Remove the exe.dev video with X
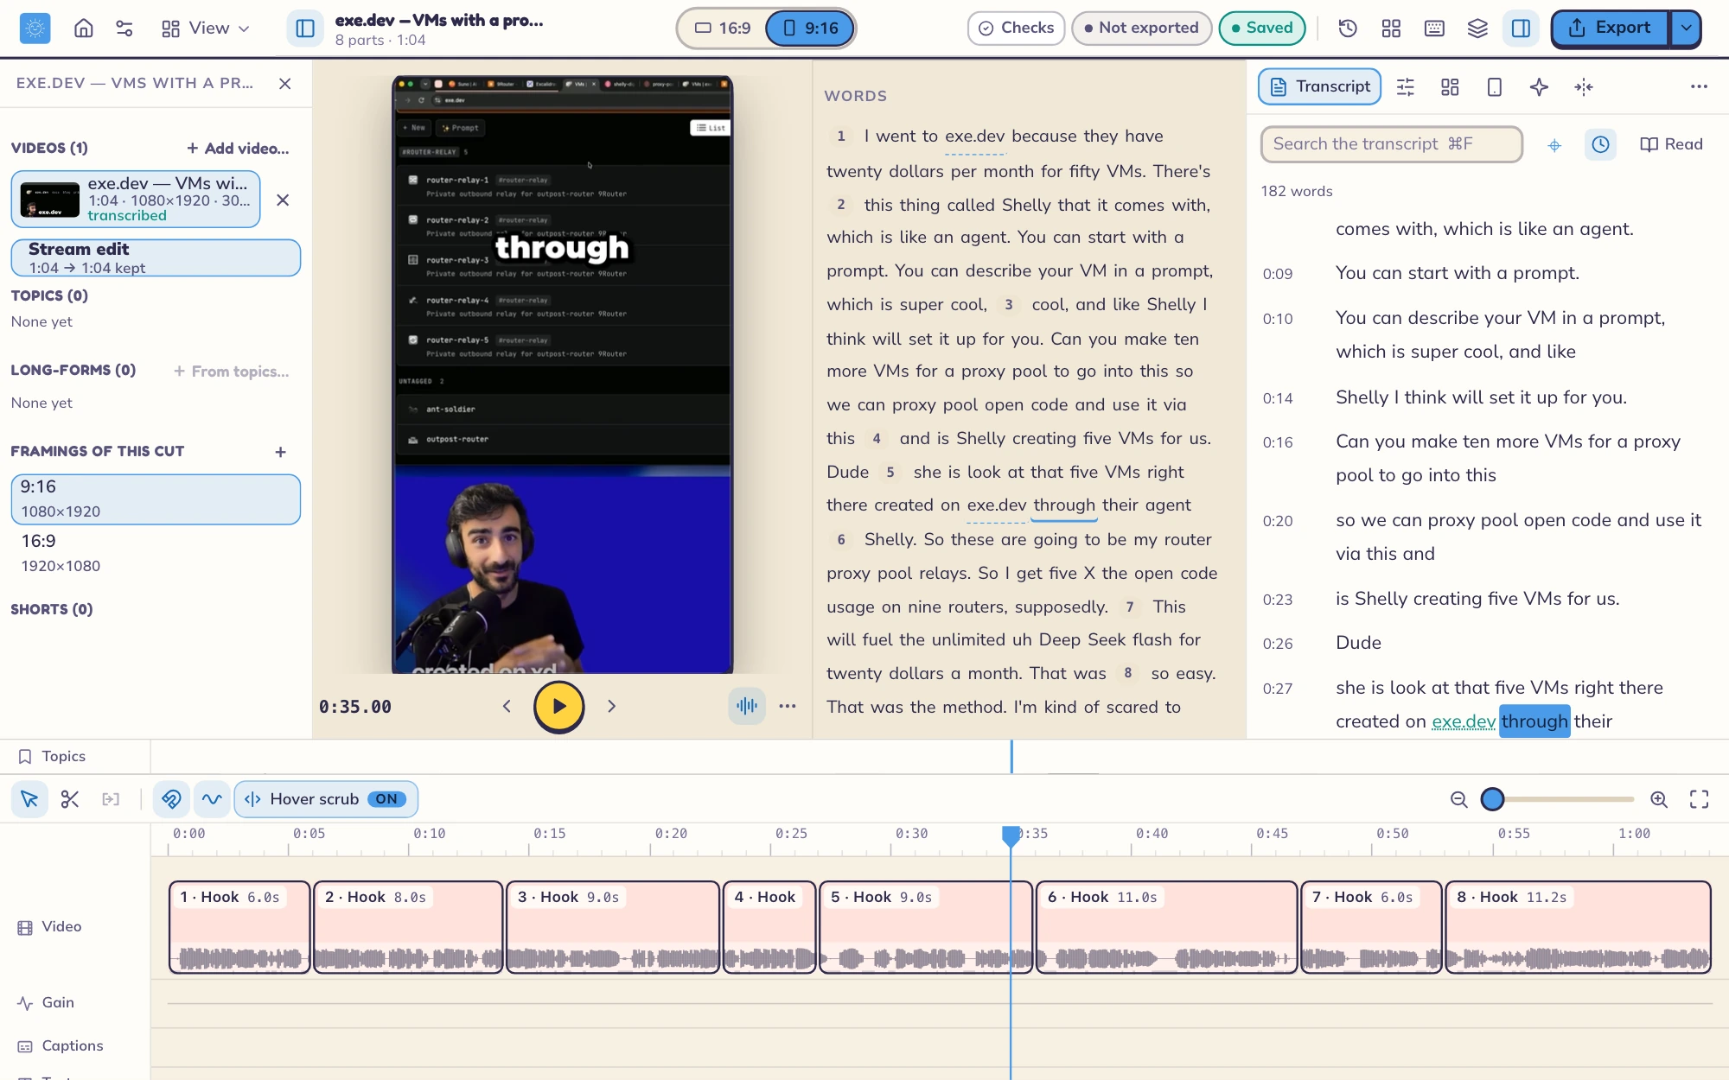The image size is (1729, 1080). coord(283,200)
